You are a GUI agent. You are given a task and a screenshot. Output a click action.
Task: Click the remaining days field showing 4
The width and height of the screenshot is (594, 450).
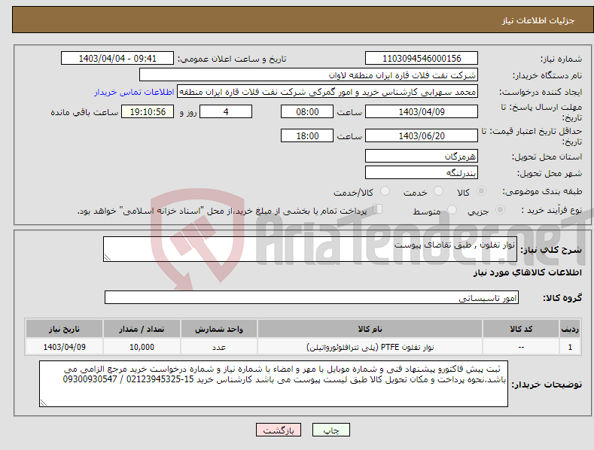[x=226, y=111]
